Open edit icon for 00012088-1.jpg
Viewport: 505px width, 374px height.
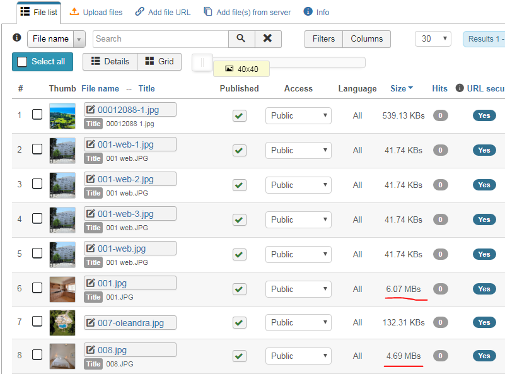pos(91,110)
